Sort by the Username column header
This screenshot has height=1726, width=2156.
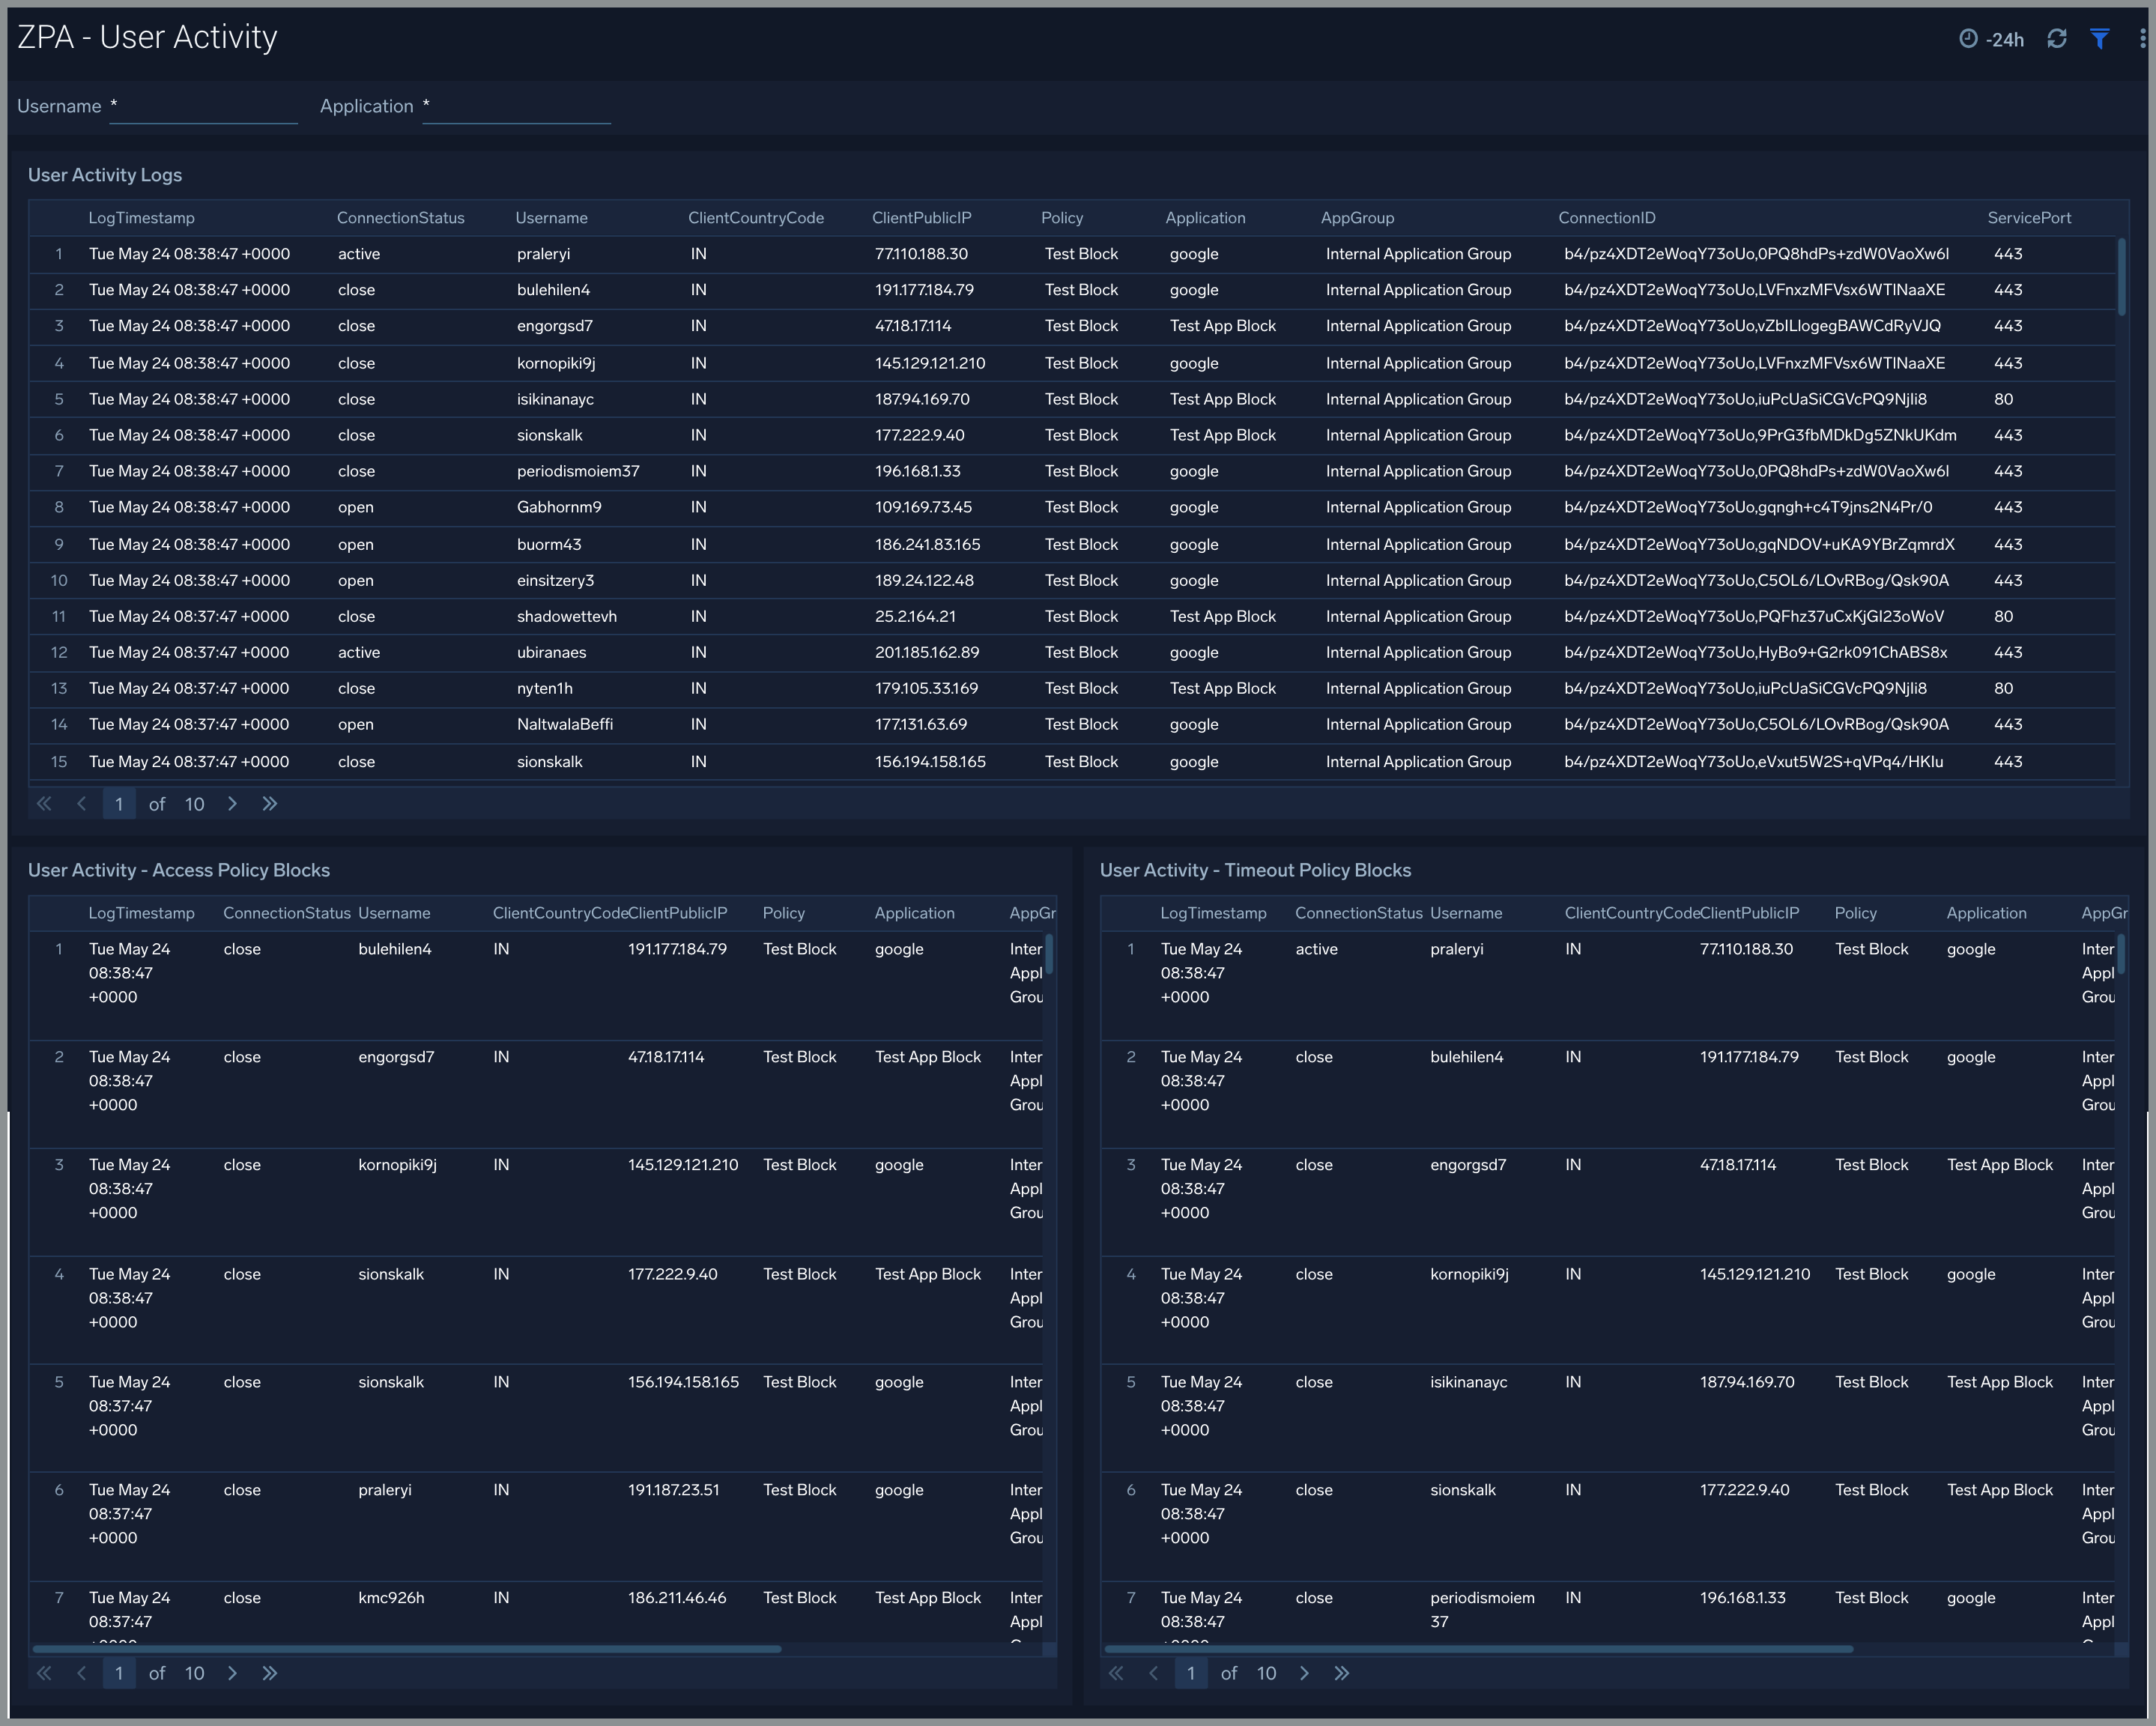point(551,217)
